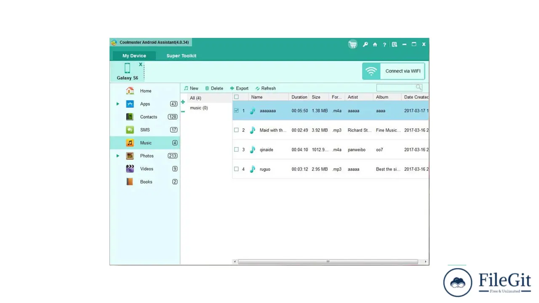Click size '3.92 MB'
This screenshot has height=303, width=539.
click(x=320, y=130)
